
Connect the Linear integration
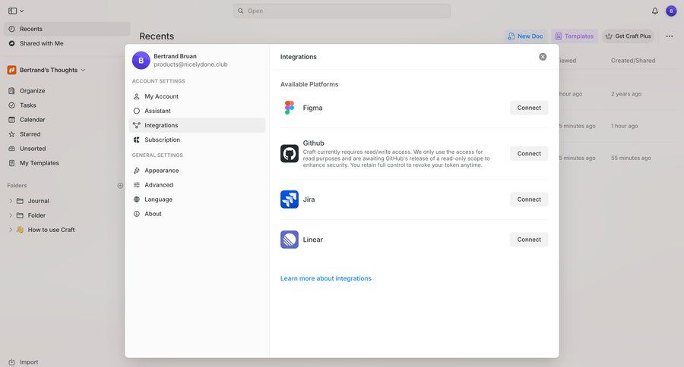point(529,239)
